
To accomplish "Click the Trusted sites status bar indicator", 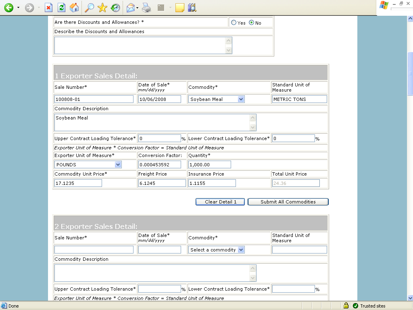I will [369, 306].
